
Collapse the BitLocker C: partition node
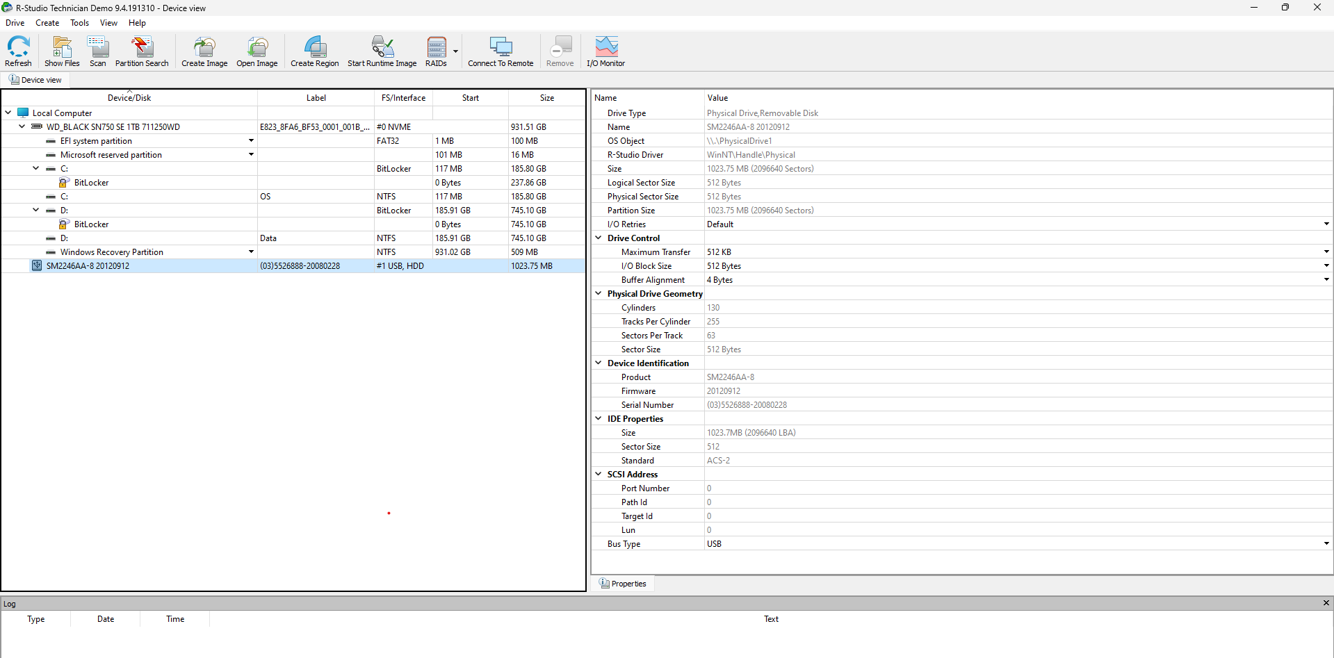coord(36,168)
